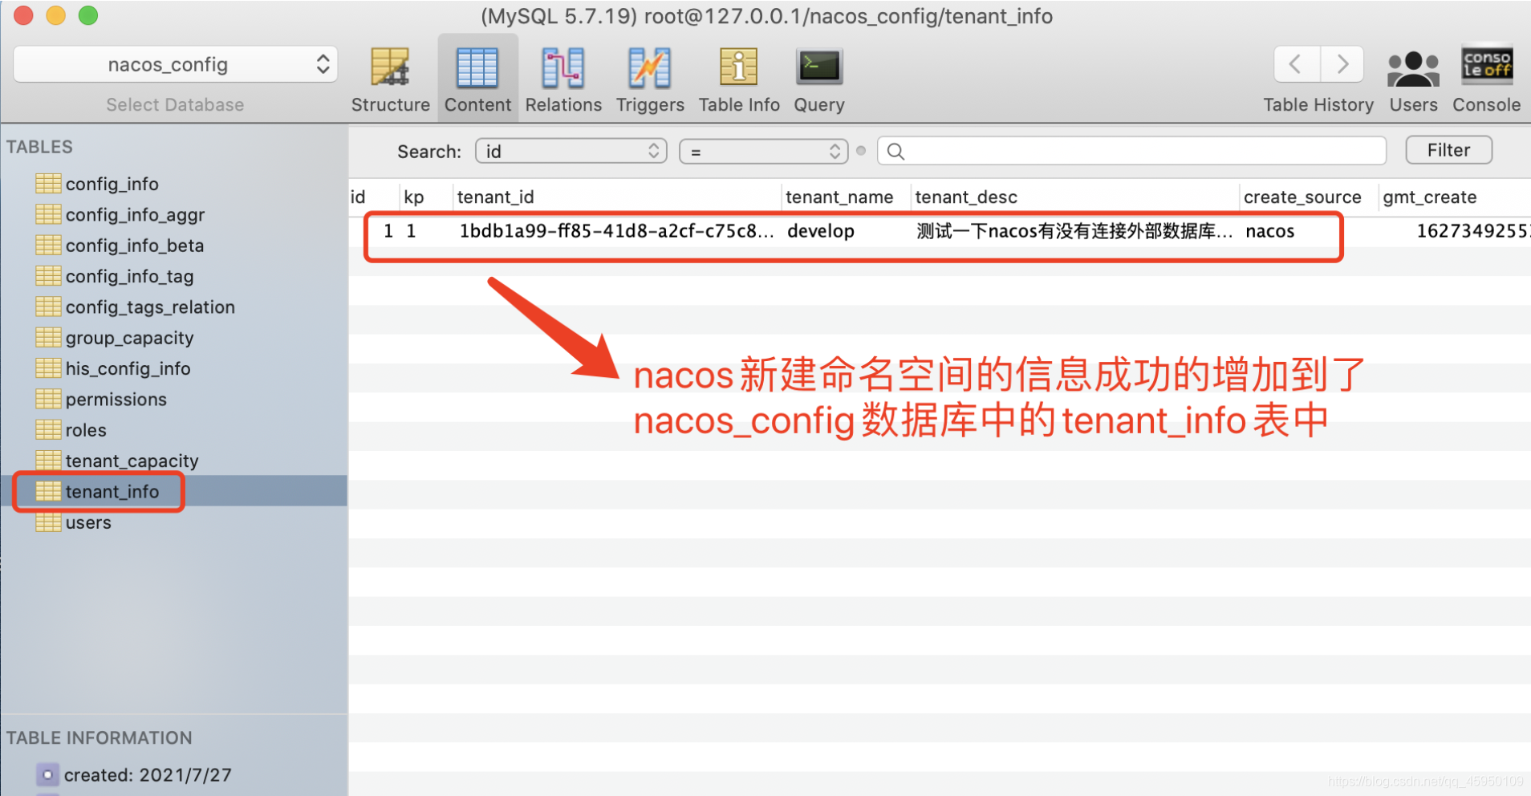
Task: Click the config_info_tag table icon
Action: [x=48, y=276]
